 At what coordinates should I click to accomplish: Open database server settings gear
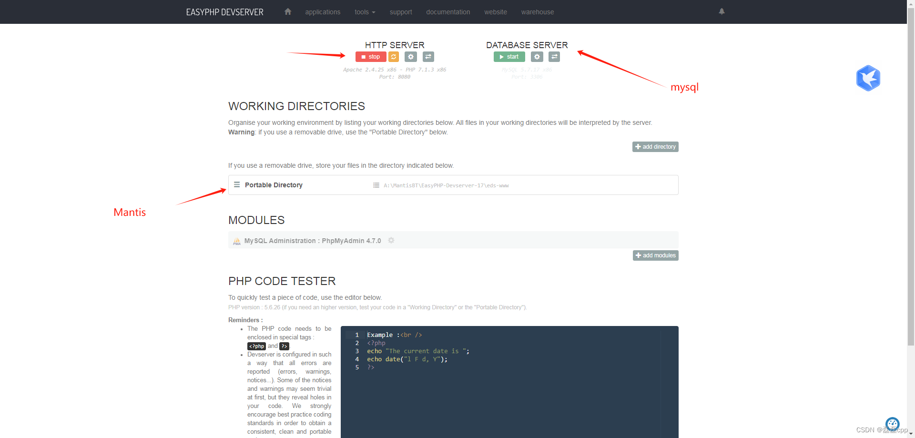537,57
